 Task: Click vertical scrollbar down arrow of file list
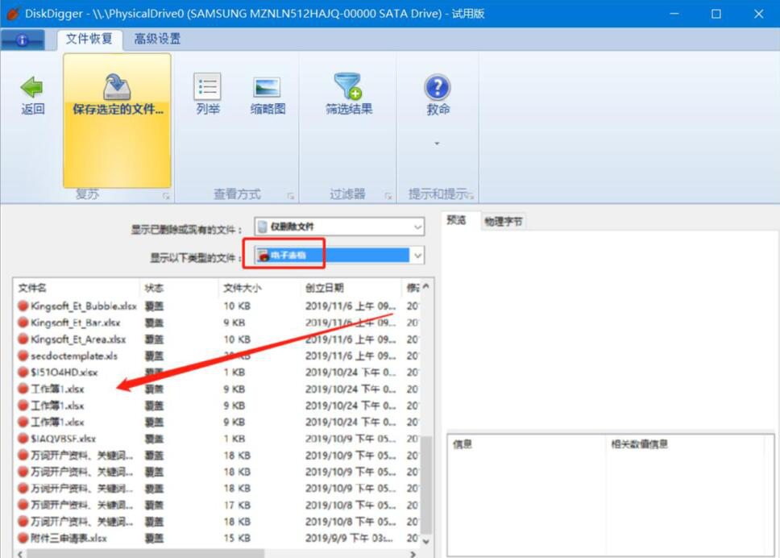click(x=425, y=541)
